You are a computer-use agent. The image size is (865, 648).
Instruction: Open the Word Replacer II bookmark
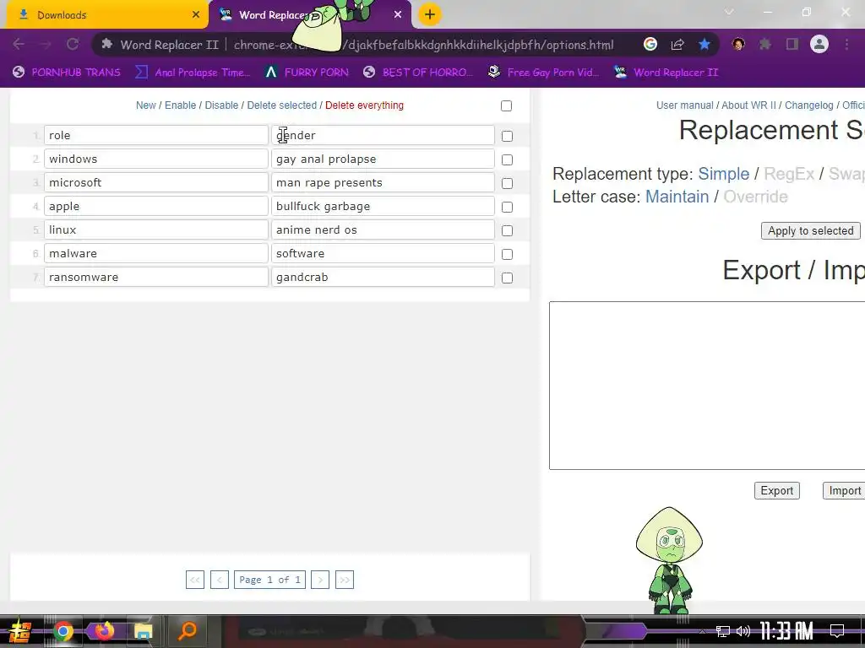[x=666, y=73]
